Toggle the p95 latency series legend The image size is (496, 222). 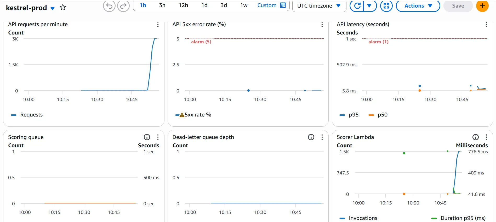(349, 115)
